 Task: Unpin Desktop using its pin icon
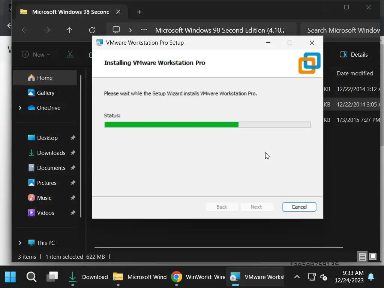(x=73, y=138)
